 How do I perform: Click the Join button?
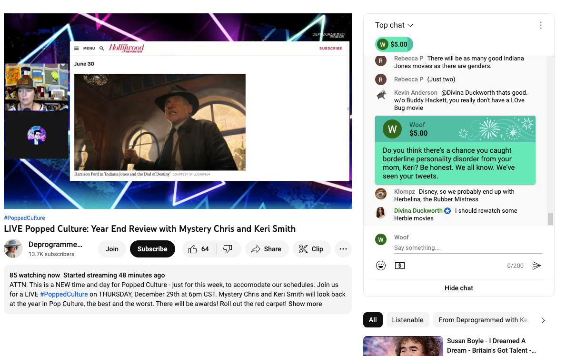click(112, 249)
